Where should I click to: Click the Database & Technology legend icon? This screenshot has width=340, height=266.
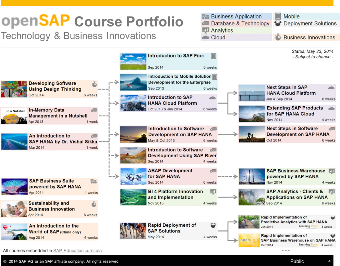(205, 23)
